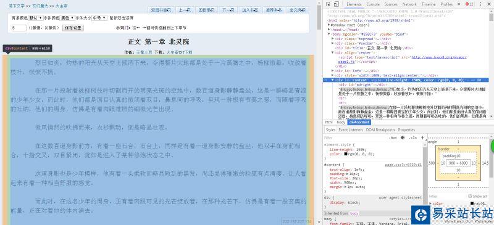Open the black color swatch in element.style

pyautogui.click(x=346, y=154)
